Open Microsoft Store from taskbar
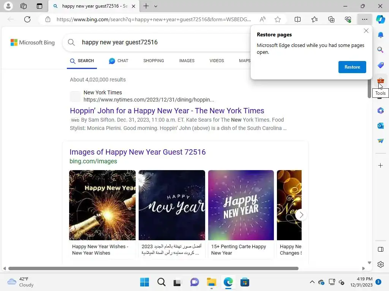Viewport: 389px width, 291px height. 245,282
